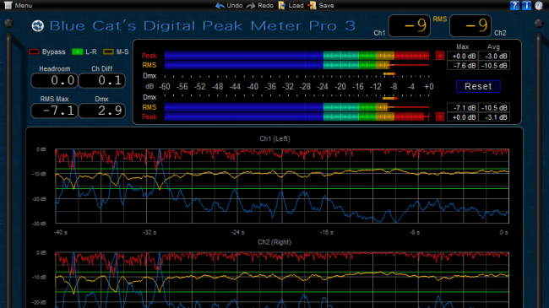This screenshot has height=308, width=549.
Task: Click the Blue Cat logo icon
Action: pyautogui.click(x=38, y=26)
